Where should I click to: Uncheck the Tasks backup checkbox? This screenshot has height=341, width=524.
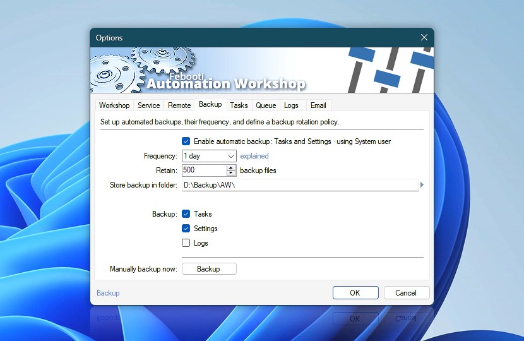click(186, 214)
